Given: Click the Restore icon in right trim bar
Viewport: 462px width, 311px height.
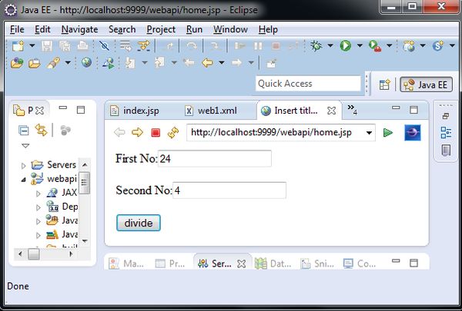Looking at the screenshot, I should pos(446,116).
